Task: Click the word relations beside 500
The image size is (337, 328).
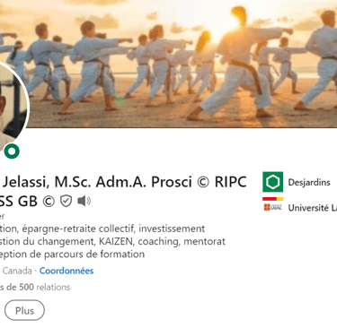Action: click(53, 287)
